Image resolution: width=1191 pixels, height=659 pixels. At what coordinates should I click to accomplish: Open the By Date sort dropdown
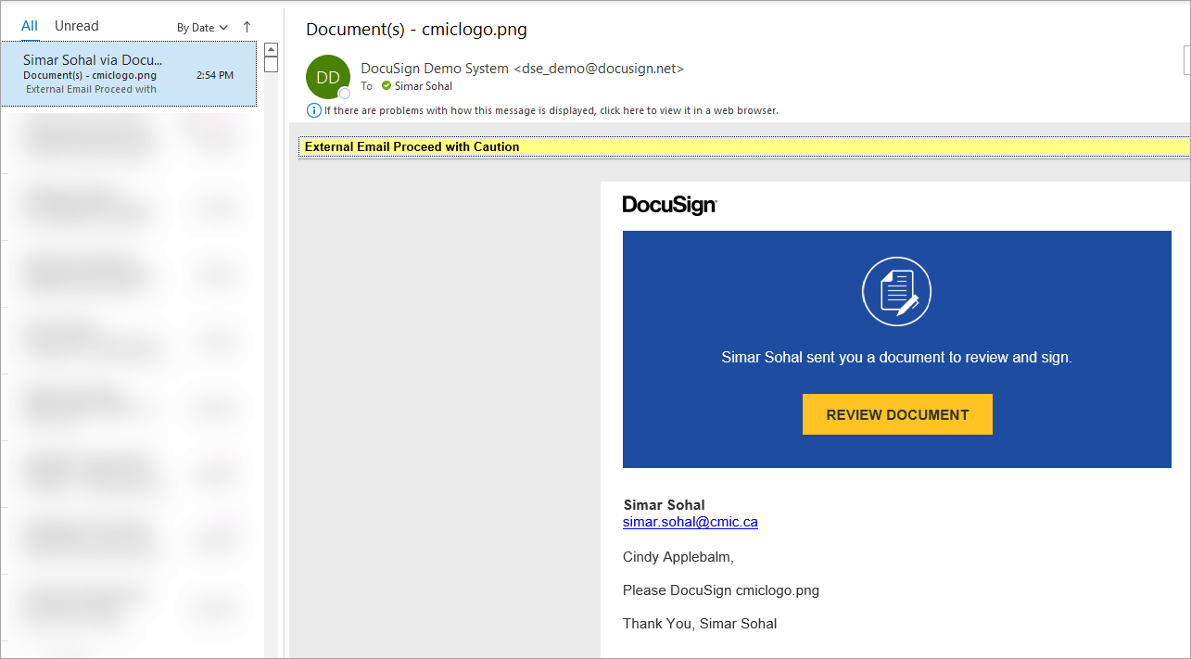click(x=202, y=28)
